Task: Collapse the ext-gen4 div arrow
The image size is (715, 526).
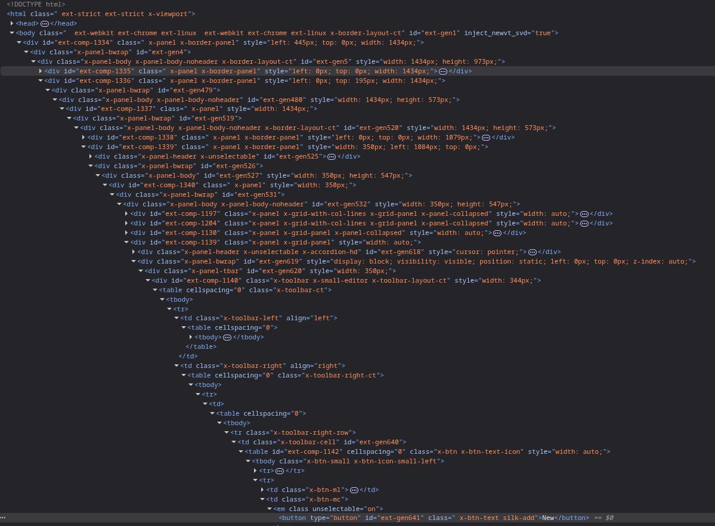Action: [x=26, y=52]
